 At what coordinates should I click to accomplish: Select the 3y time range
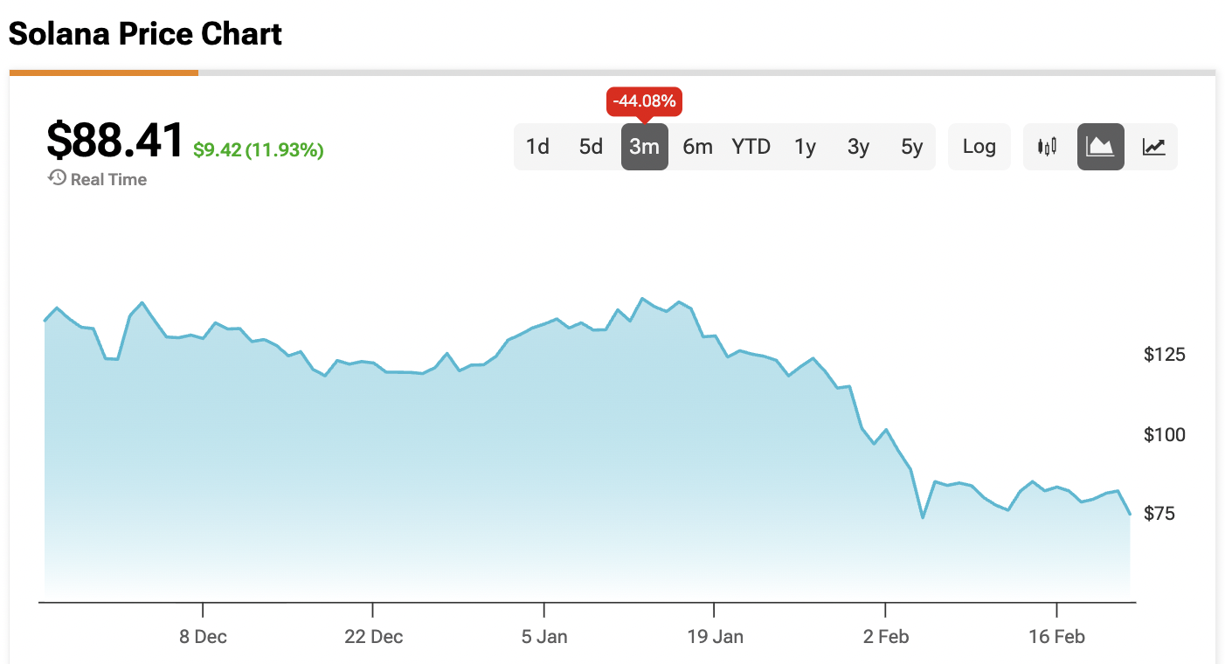(x=858, y=147)
